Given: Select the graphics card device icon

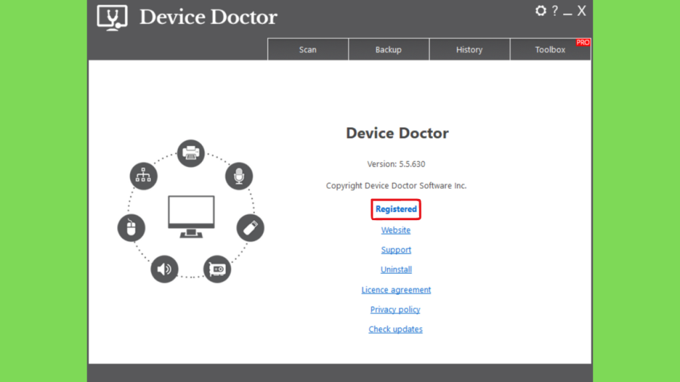Looking at the screenshot, I should [x=217, y=269].
